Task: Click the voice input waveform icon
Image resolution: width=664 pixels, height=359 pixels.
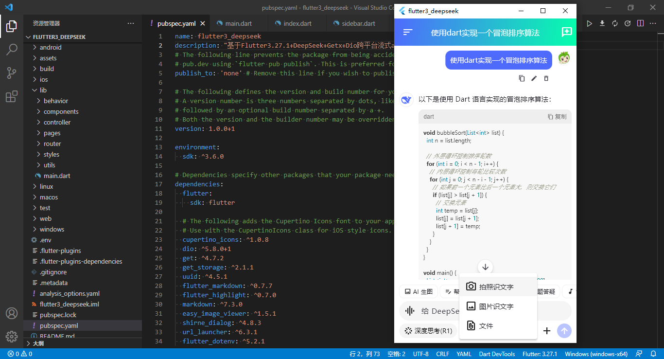Action: pyautogui.click(x=410, y=311)
